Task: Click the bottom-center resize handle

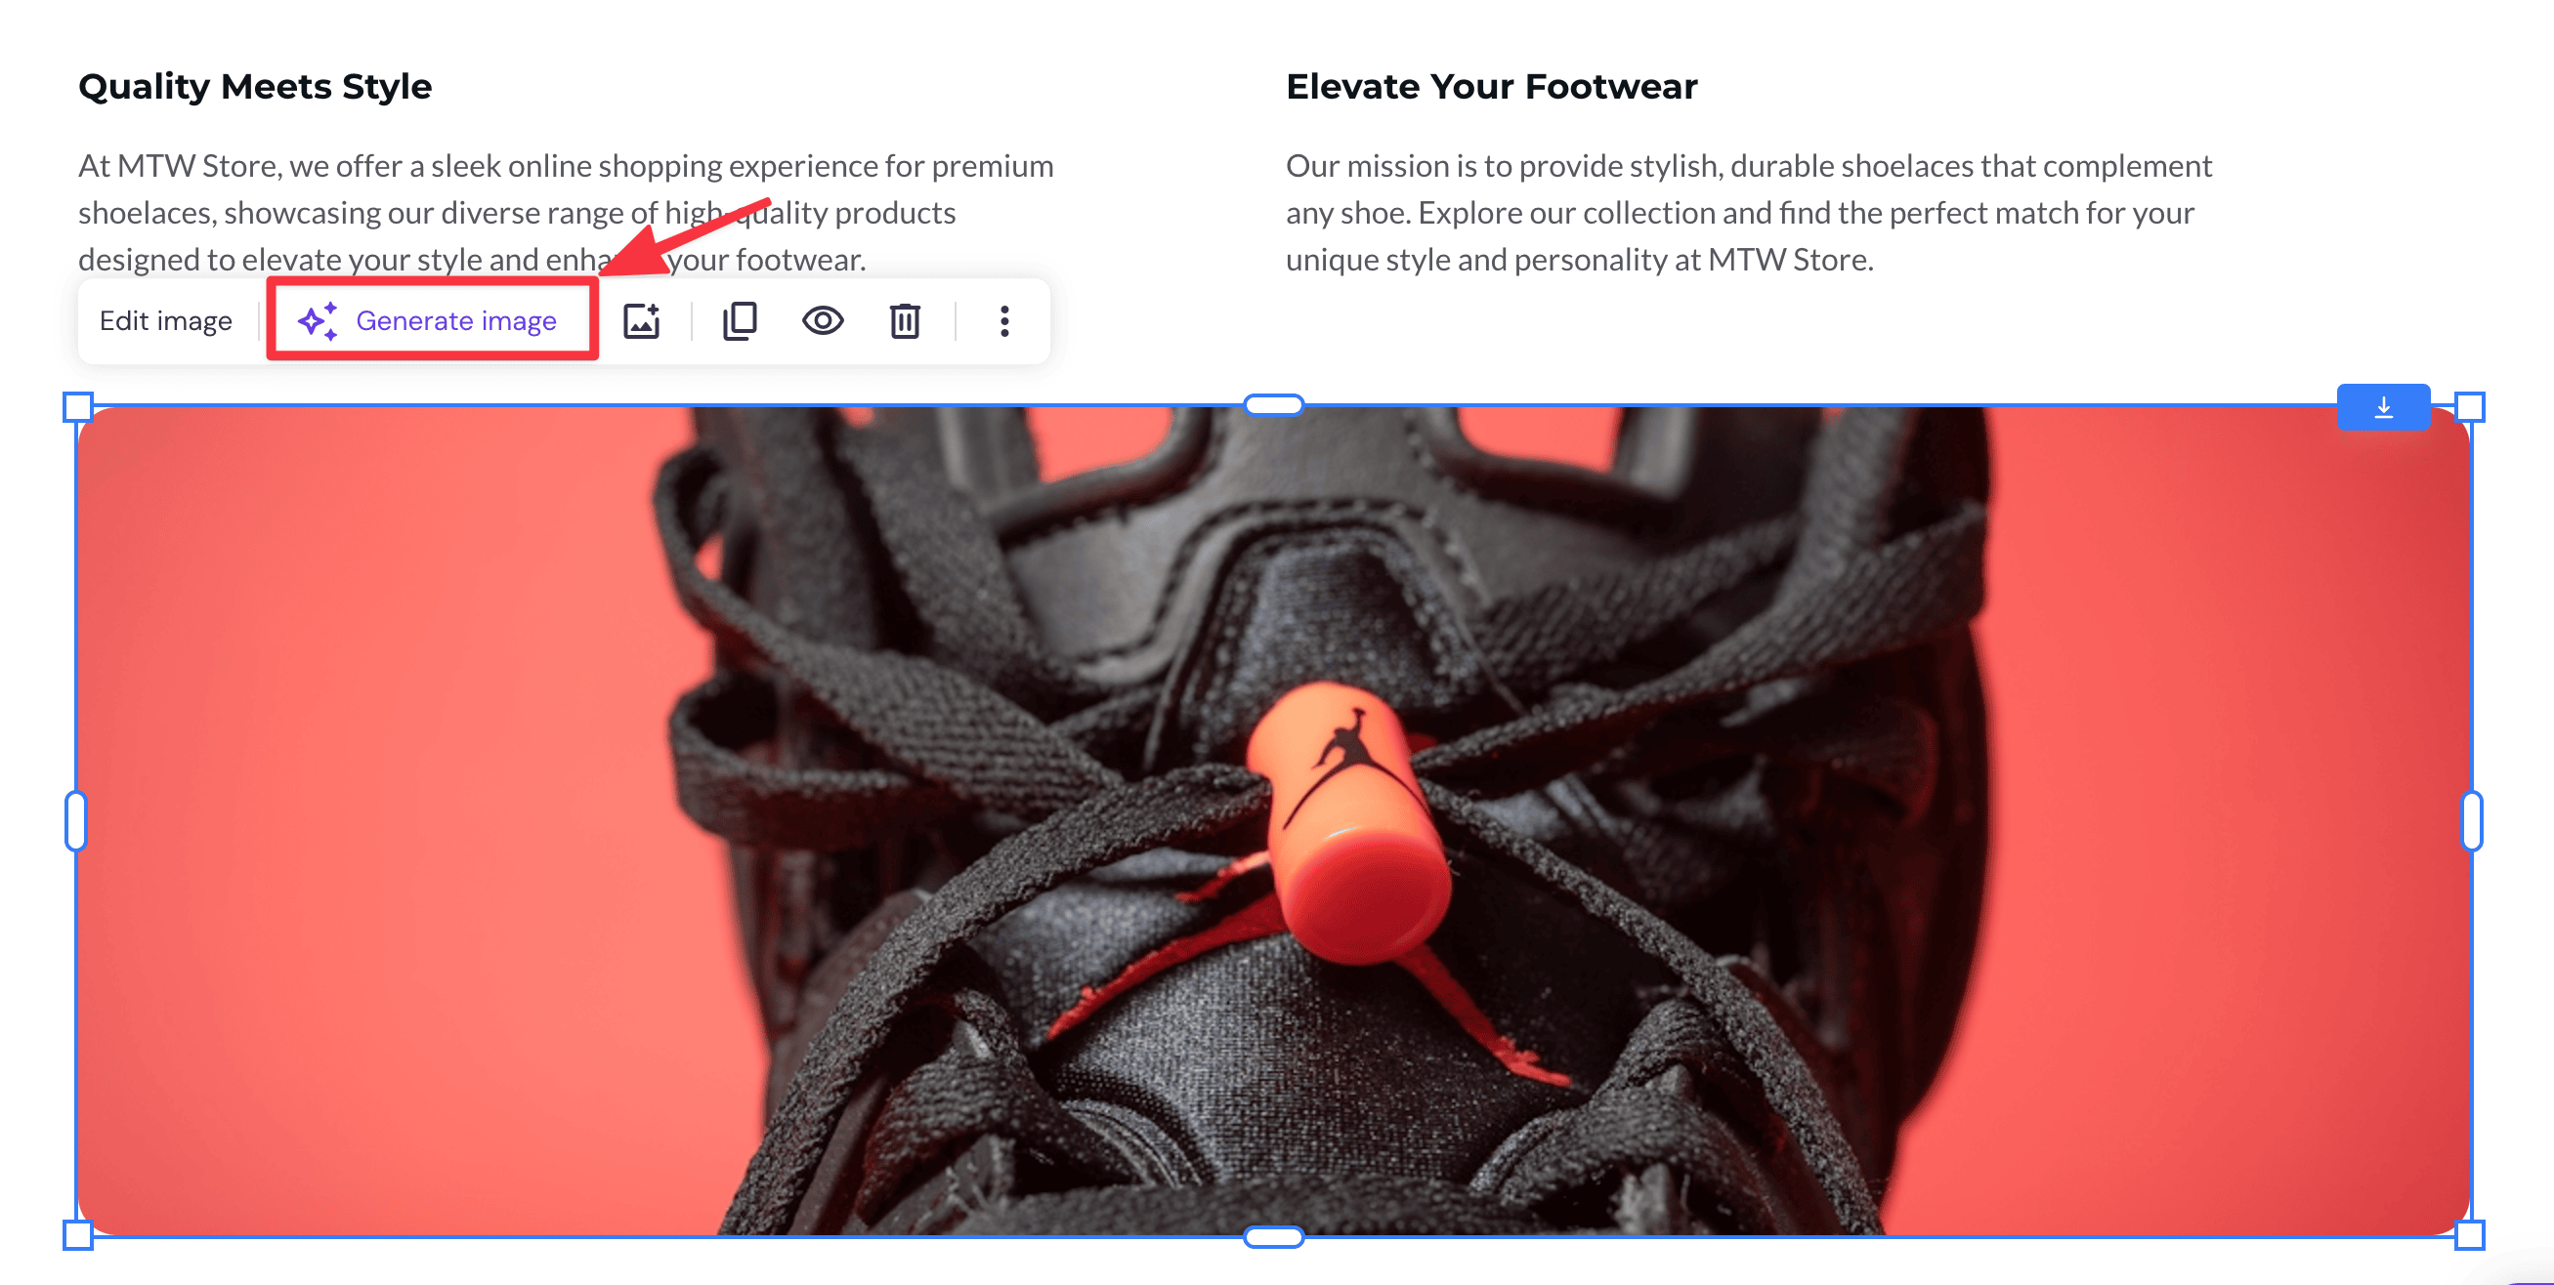Action: (x=1275, y=1226)
